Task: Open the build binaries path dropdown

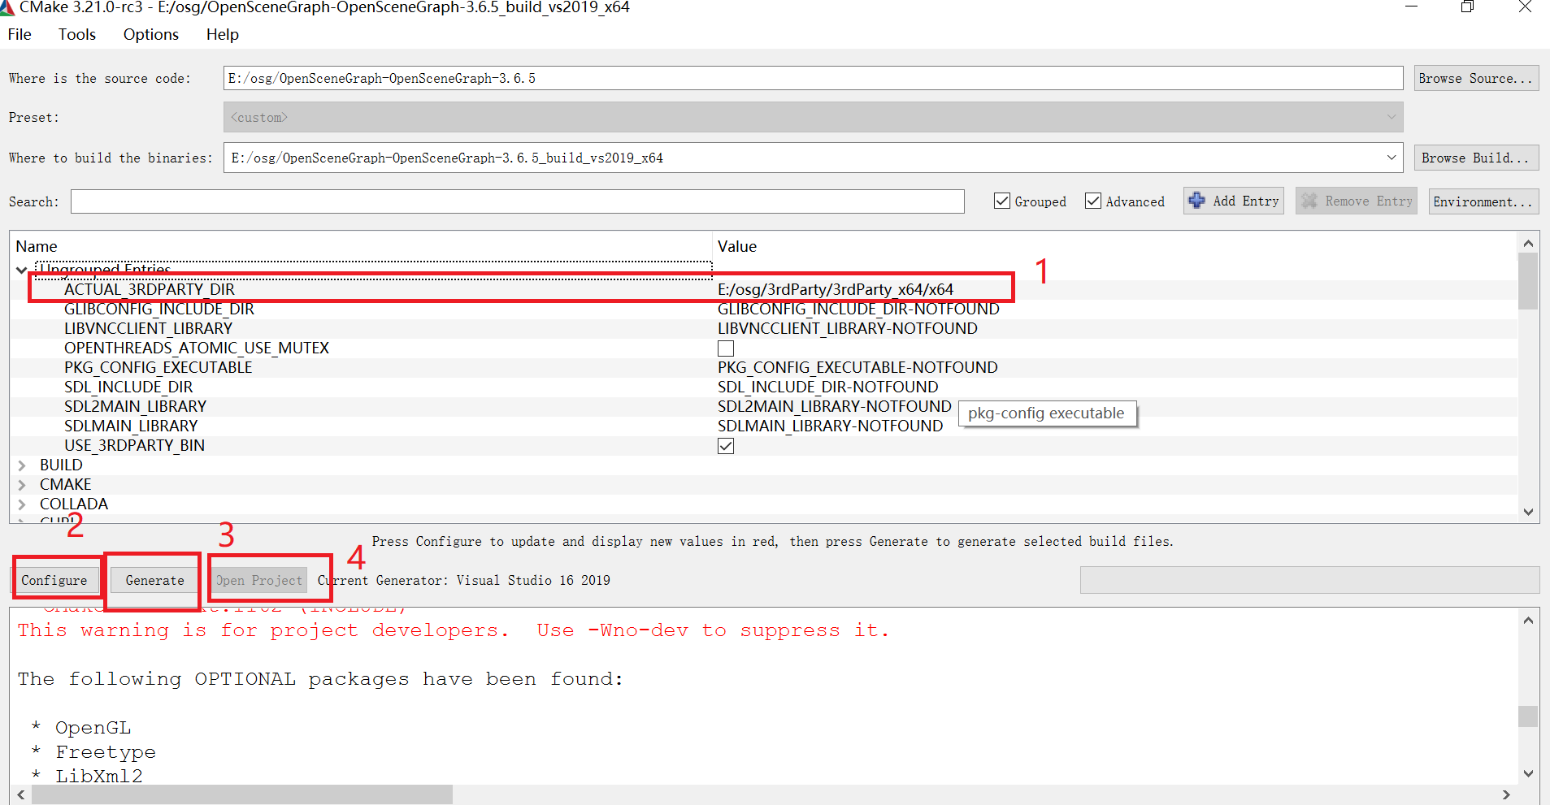Action: (x=1392, y=158)
